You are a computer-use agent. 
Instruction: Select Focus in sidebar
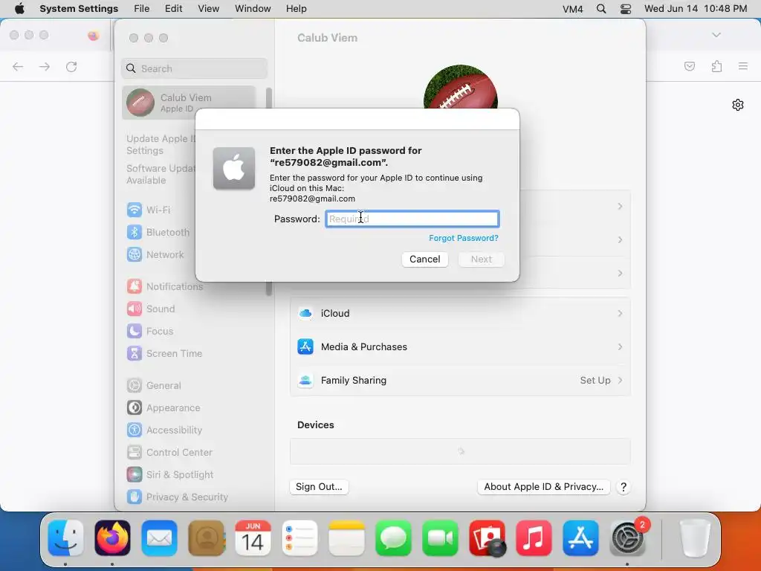[150, 331]
